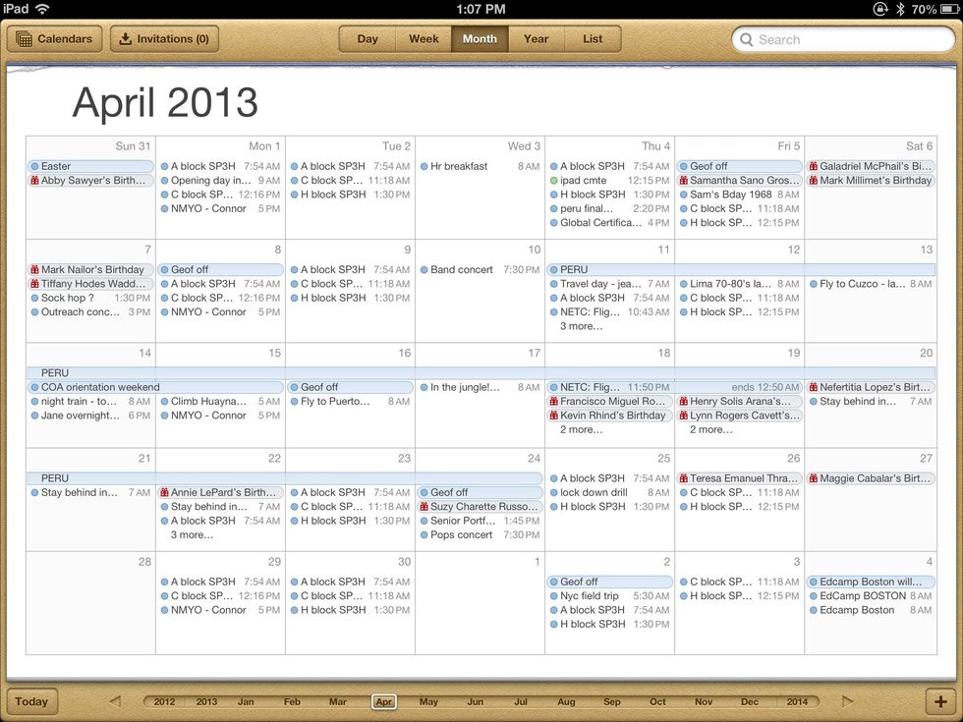Tap the plus icon to add event
The width and height of the screenshot is (963, 722).
click(x=939, y=701)
